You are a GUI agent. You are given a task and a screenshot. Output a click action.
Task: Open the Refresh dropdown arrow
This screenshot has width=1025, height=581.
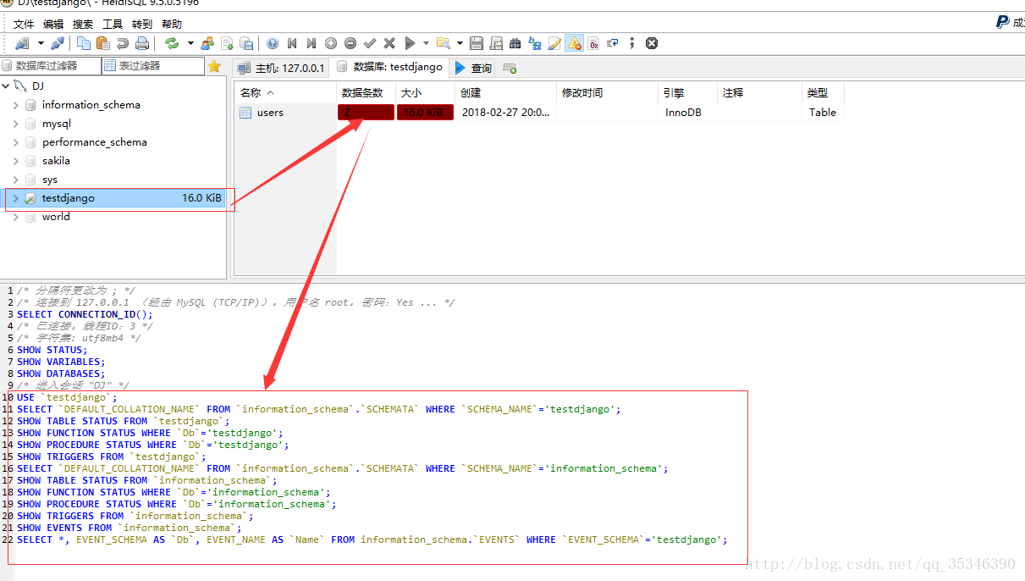190,43
